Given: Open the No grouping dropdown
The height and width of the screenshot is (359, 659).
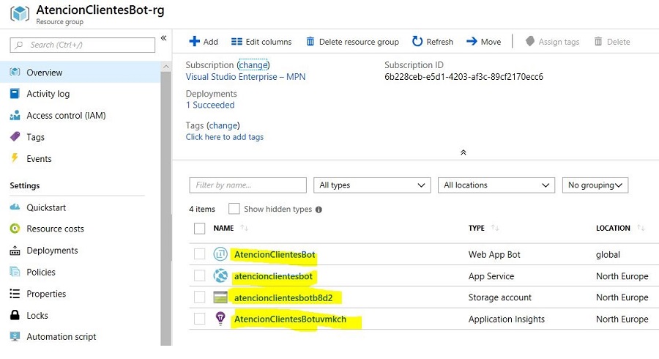Looking at the screenshot, I should coord(595,185).
